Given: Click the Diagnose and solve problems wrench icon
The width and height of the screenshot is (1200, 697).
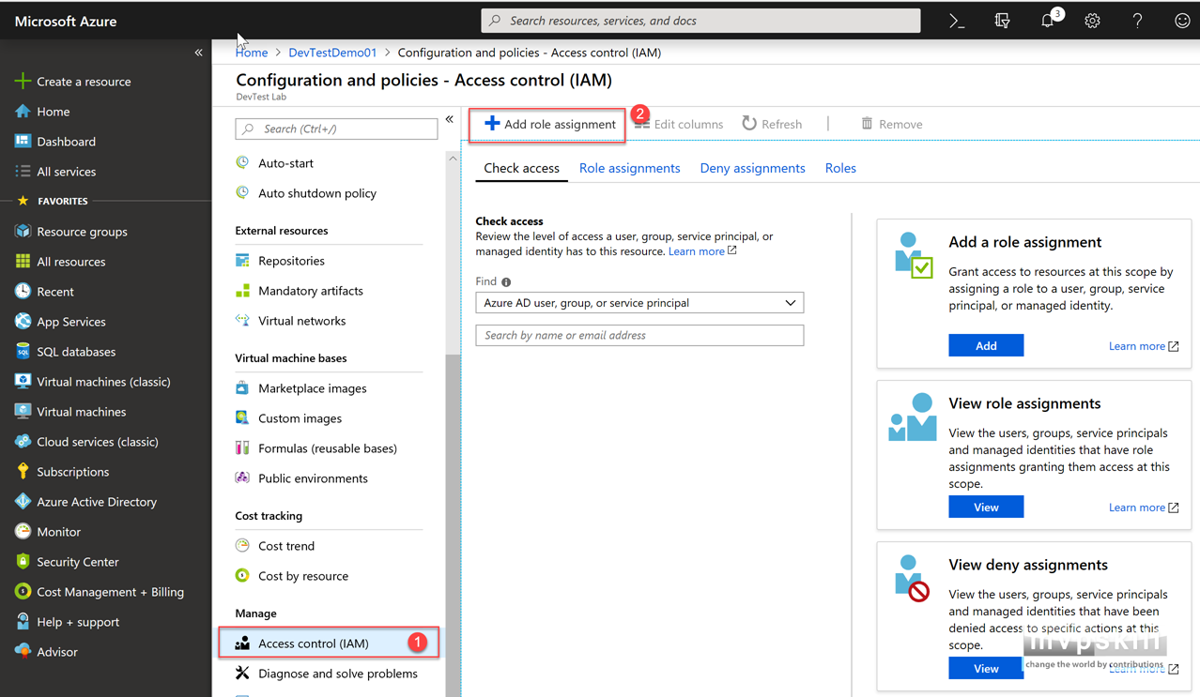Looking at the screenshot, I should tap(242, 674).
